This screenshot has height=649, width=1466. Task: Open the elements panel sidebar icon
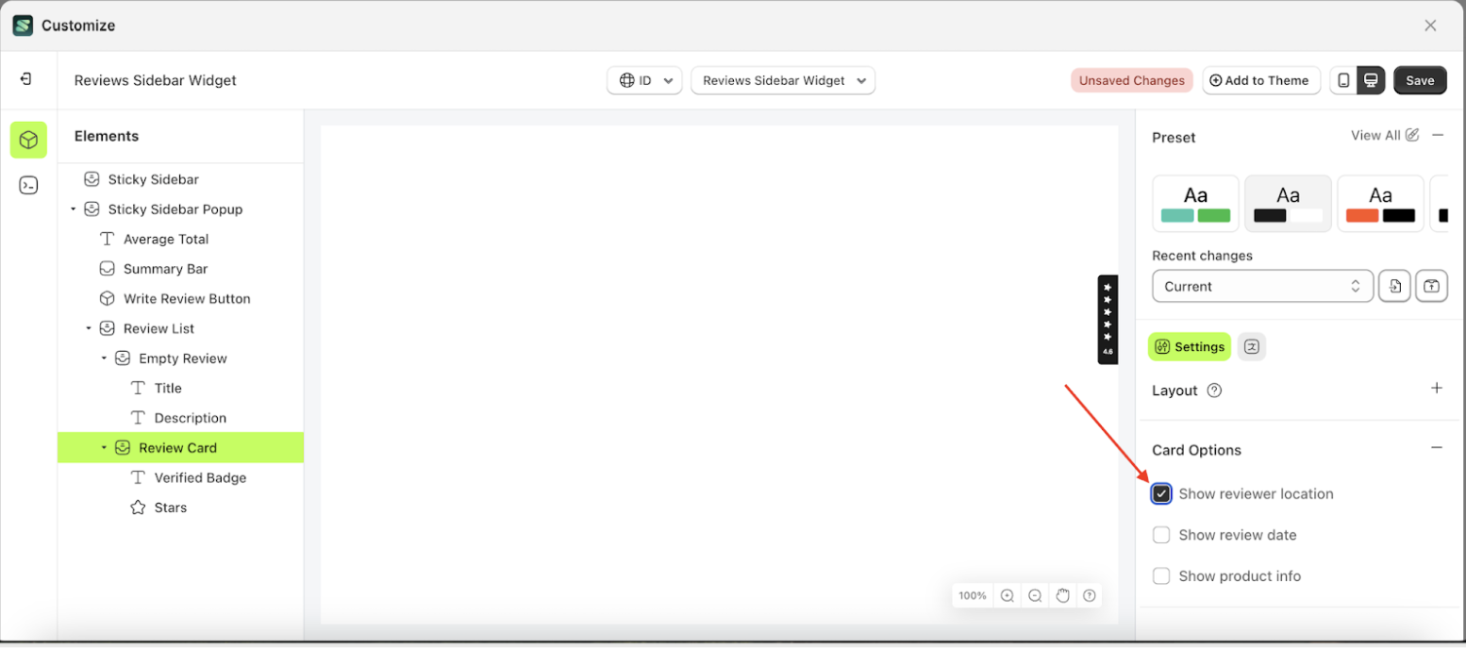point(28,140)
